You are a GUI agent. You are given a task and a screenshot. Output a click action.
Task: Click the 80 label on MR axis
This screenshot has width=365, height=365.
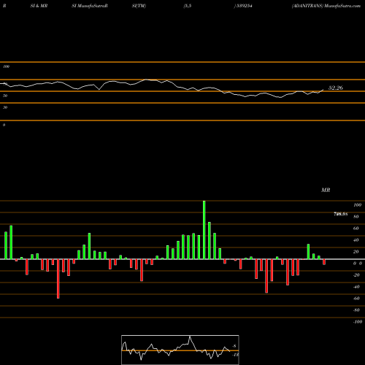[x=356, y=217]
